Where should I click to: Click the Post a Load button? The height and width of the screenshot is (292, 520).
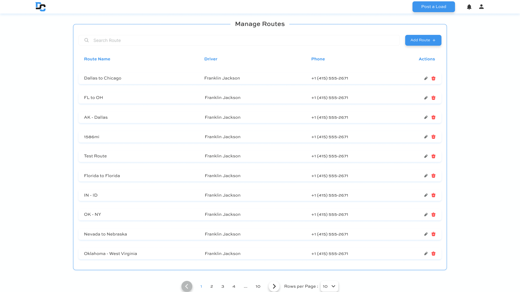(434, 7)
